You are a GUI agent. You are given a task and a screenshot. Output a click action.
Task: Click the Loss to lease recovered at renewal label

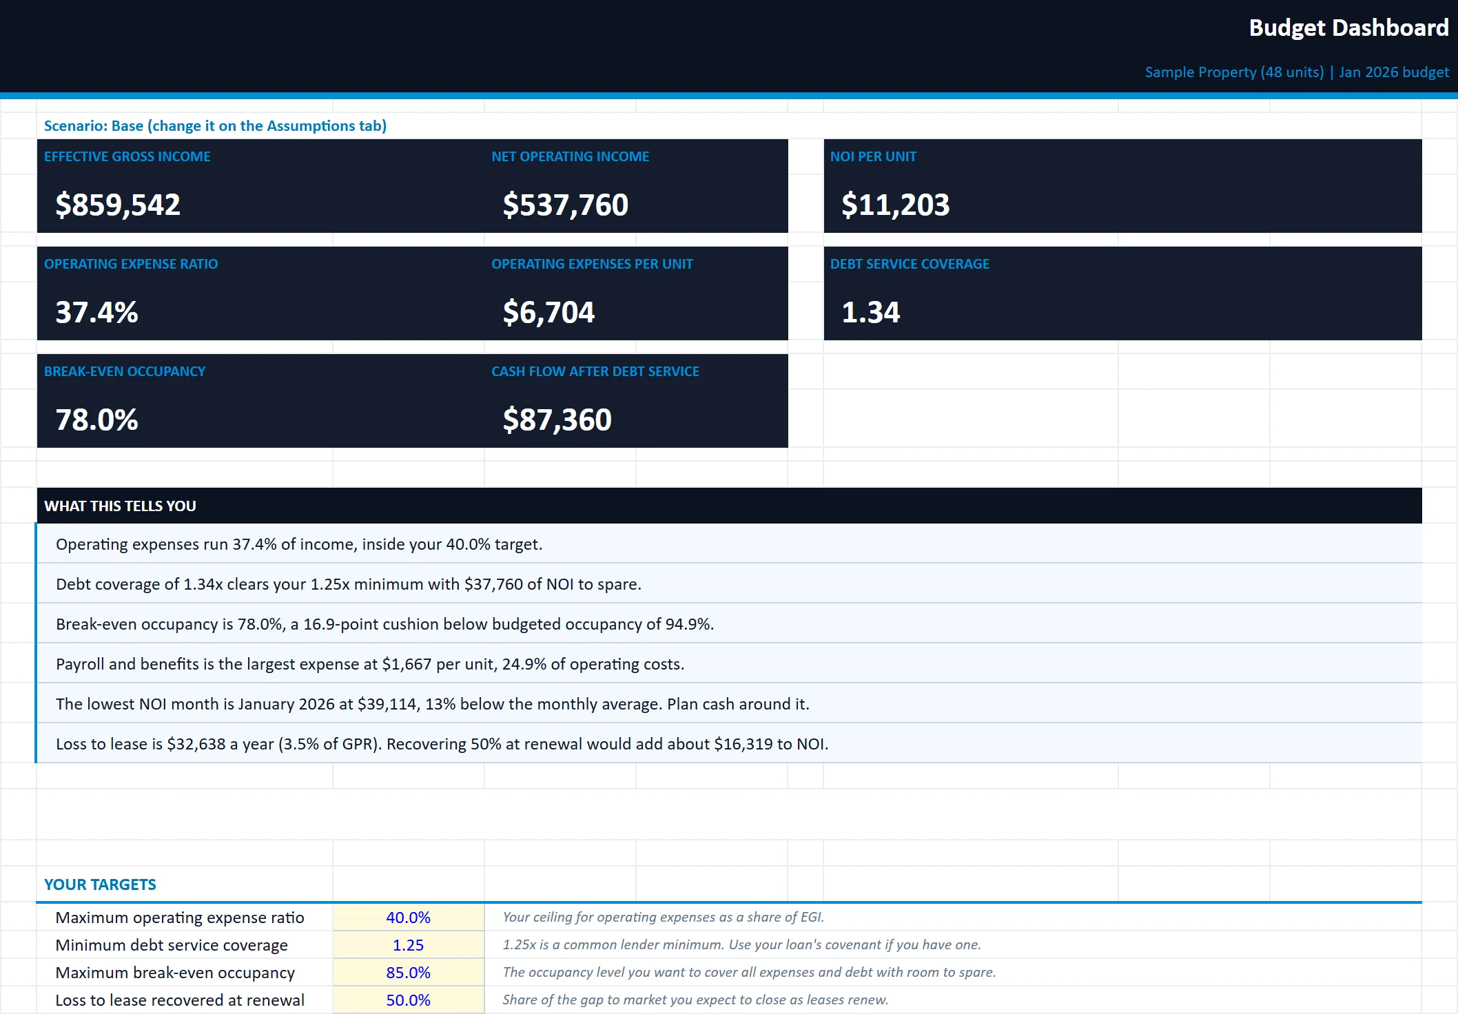(x=180, y=1000)
